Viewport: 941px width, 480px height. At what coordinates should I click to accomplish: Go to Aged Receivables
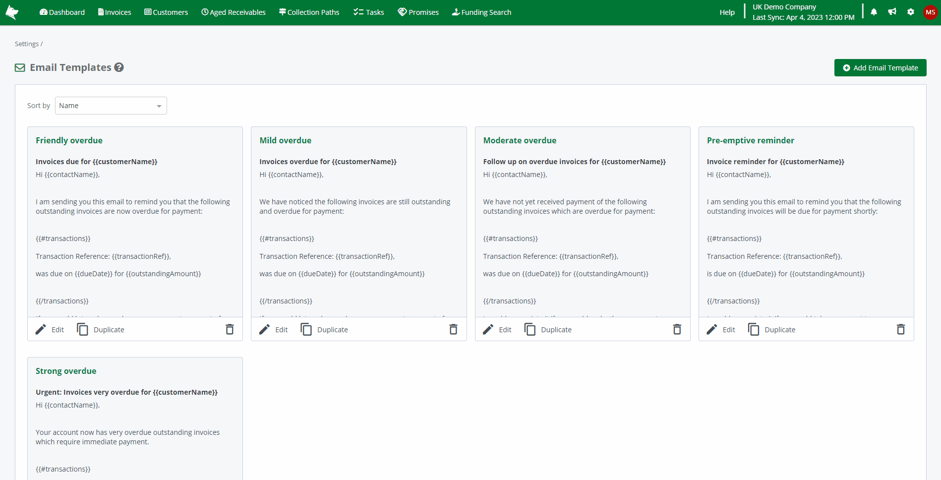tap(233, 12)
